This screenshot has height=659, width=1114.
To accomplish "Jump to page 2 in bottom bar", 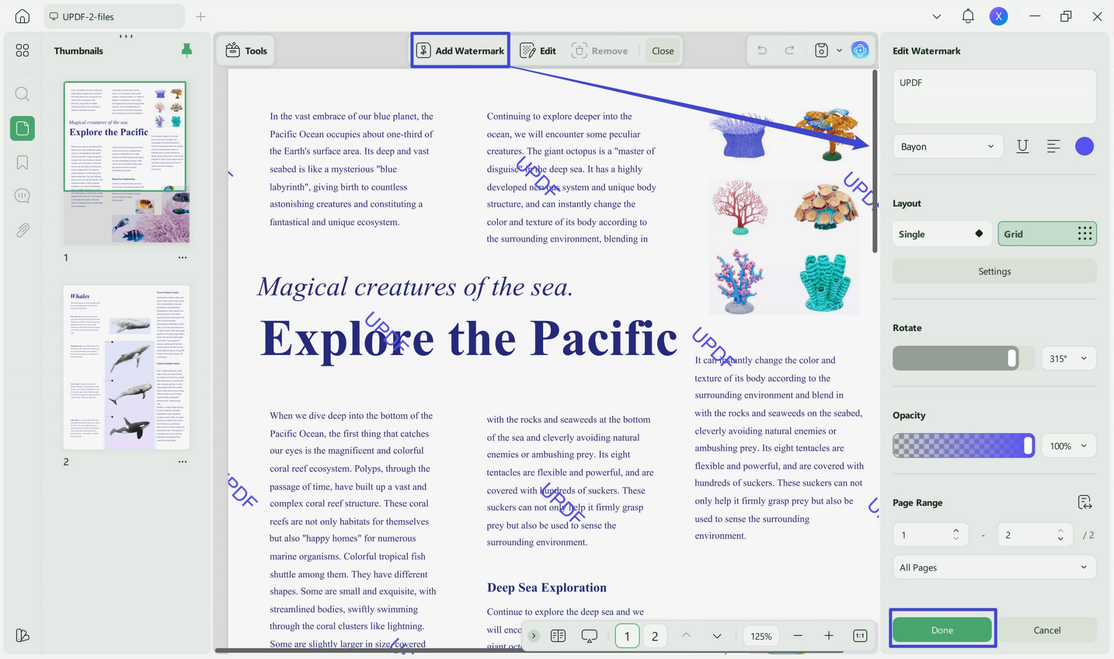I will (655, 636).
